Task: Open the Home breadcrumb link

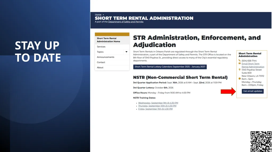Action: pos(98,15)
